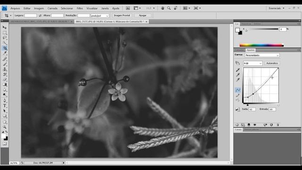
Task: Select the Rectangle shape tool
Action: click(x=4, y=116)
